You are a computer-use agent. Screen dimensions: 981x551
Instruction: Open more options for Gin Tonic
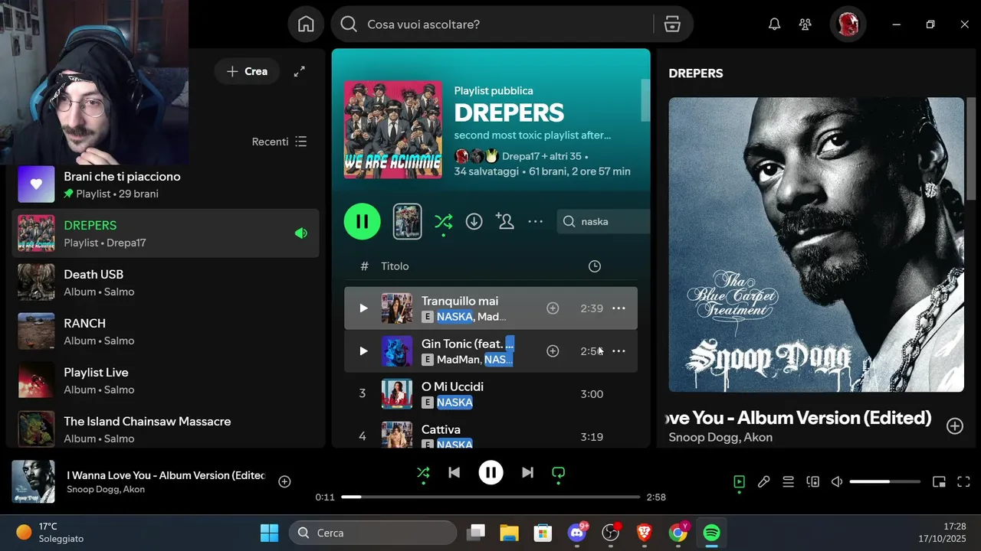(618, 350)
